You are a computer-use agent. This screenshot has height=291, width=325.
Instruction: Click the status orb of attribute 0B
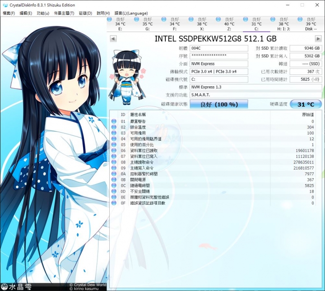click(x=114, y=180)
